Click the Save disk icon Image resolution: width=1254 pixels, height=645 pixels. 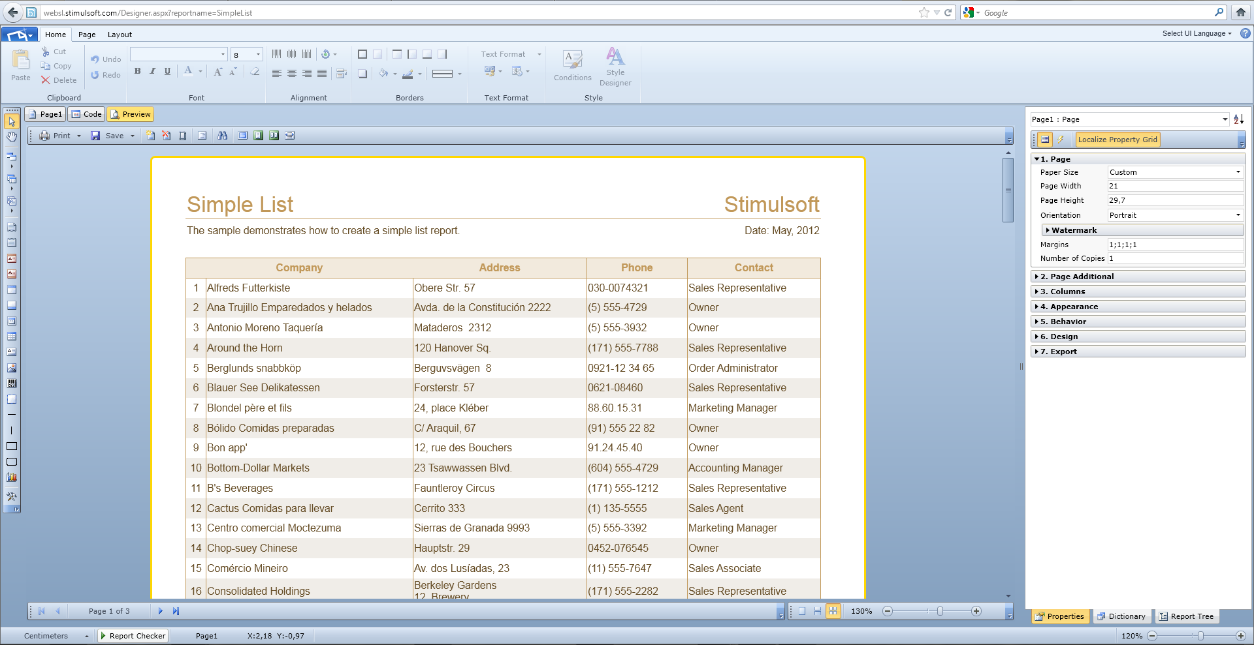tap(95, 136)
